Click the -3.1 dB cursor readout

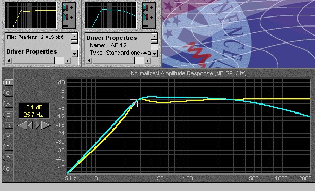(33, 107)
